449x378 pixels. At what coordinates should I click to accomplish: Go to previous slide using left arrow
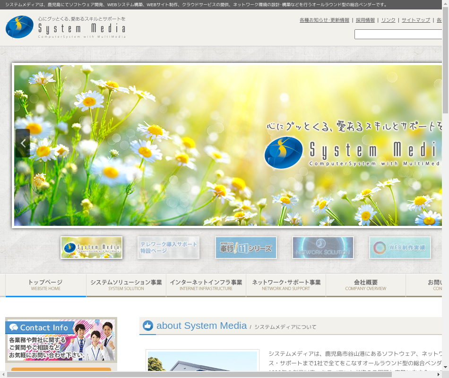(23, 143)
